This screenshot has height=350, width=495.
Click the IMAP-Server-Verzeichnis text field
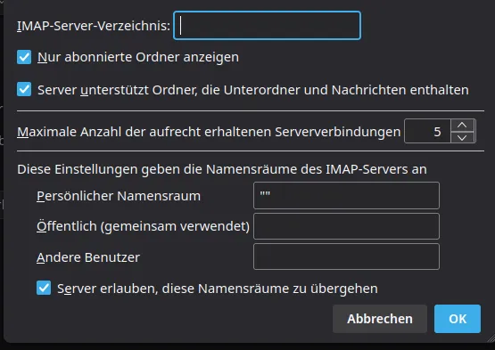[x=267, y=26]
